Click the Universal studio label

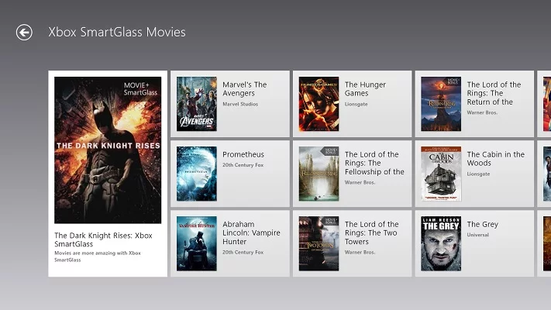tap(478, 235)
